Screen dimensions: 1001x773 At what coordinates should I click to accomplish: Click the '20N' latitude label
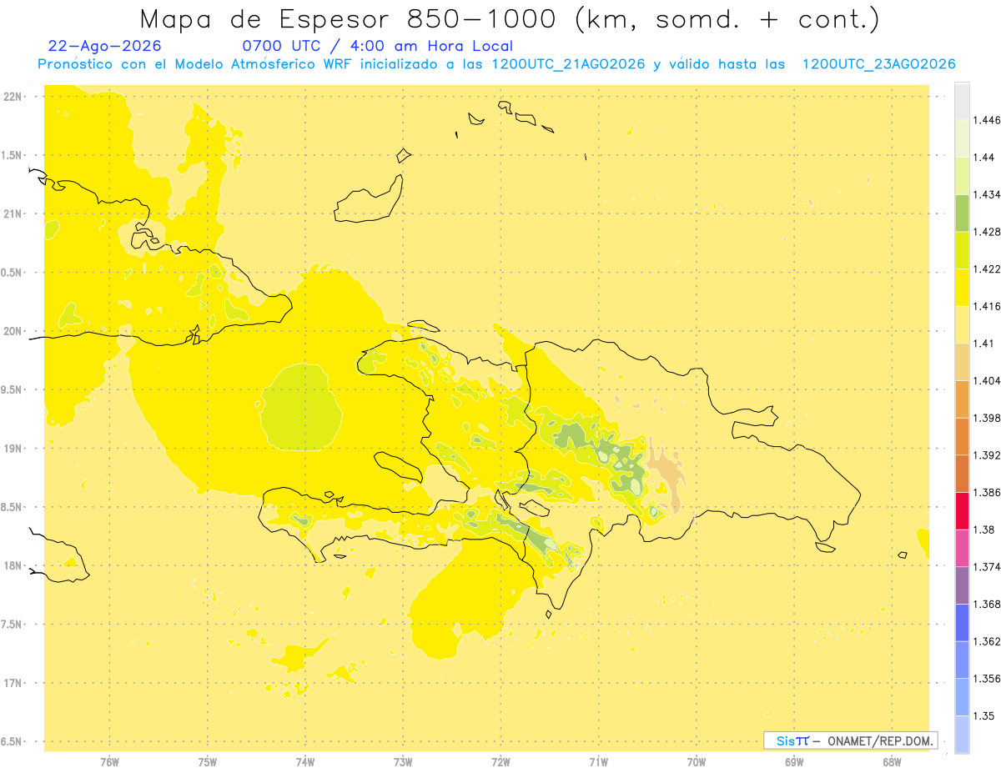click(x=12, y=331)
